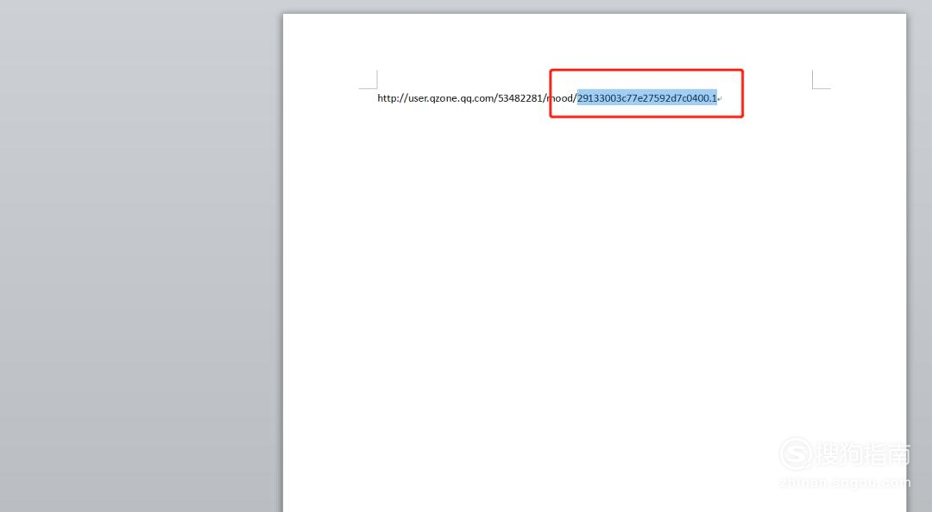
Task: Click the word "mood" in the URL
Action: [560, 98]
